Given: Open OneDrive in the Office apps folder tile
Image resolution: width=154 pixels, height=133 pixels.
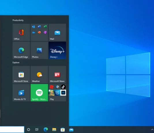Looking at the screenshot, I should tap(33, 33).
